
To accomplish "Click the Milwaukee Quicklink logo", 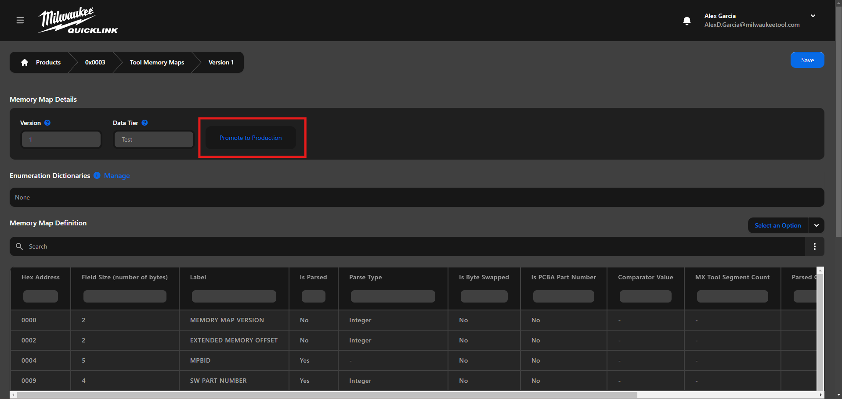I will tap(78, 20).
